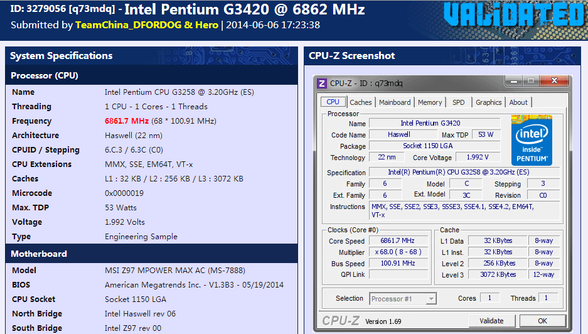This screenshot has height=334, width=588.
Task: Open the Processor #1 selection dropdown
Action: coord(403,299)
